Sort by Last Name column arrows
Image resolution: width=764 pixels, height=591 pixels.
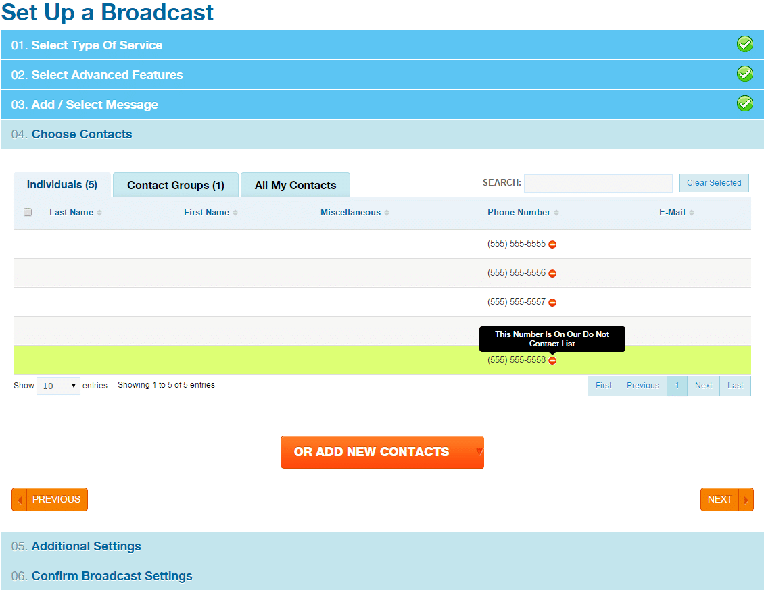tap(99, 213)
